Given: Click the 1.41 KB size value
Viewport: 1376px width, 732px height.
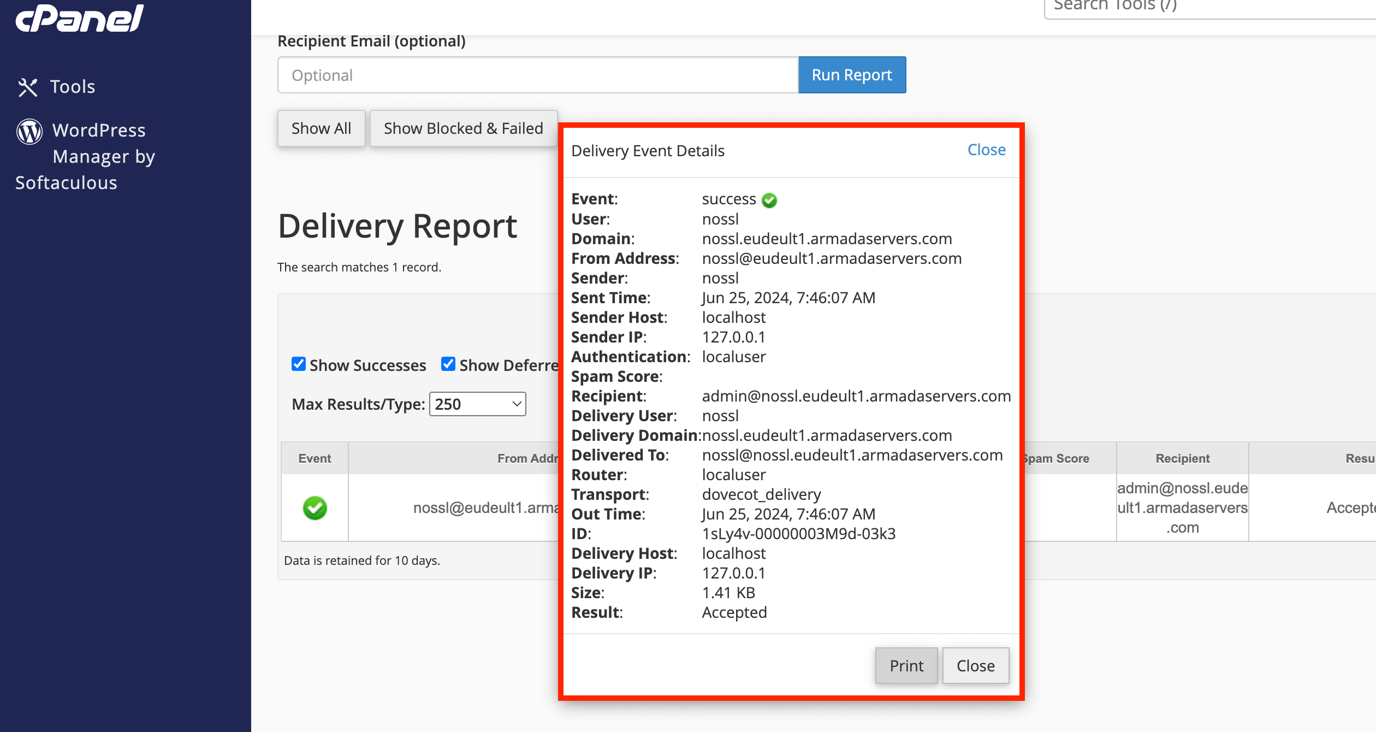Looking at the screenshot, I should click(728, 593).
